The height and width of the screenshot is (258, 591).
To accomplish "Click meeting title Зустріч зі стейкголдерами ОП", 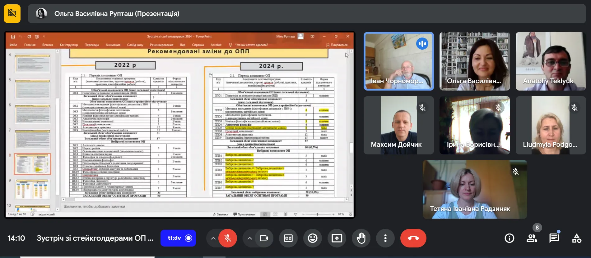I will point(95,238).
